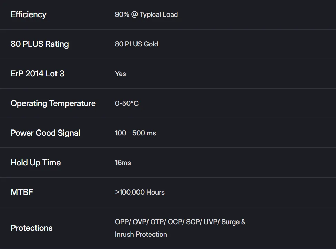
Task: Select the "100 - 500 ms" value
Action: click(x=135, y=133)
